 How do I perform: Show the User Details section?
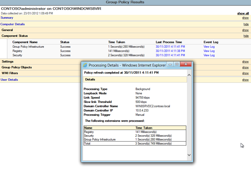245,80
